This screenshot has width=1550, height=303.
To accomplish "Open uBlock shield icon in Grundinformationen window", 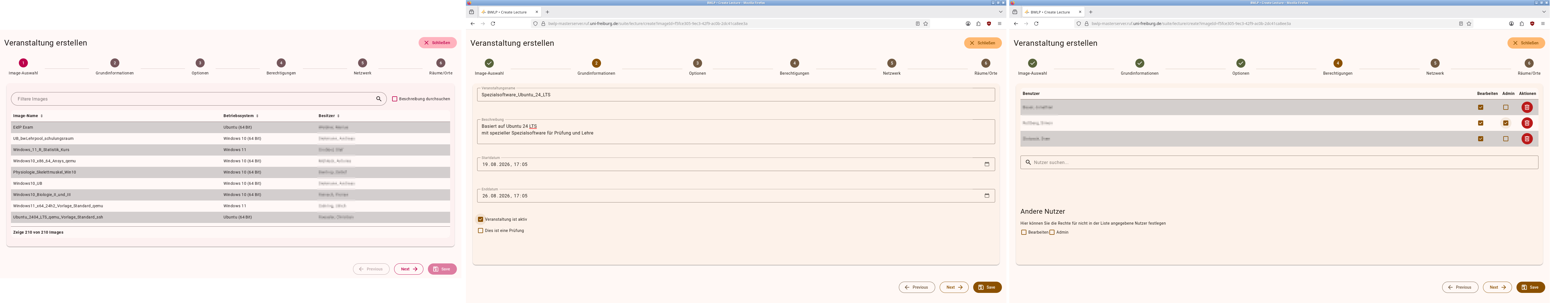I will (x=989, y=23).
